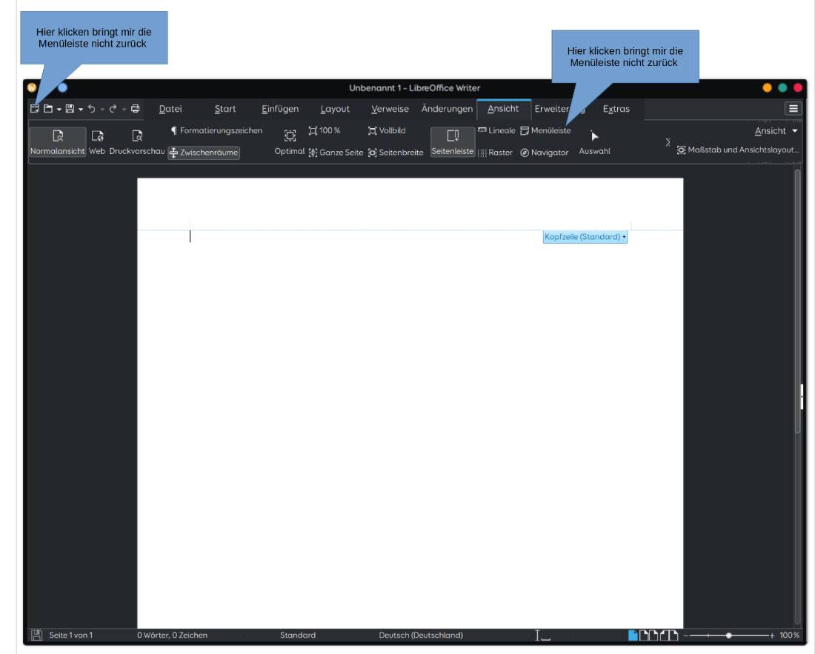Click the Print icon
This screenshot has height=654, width=815.
pos(135,109)
